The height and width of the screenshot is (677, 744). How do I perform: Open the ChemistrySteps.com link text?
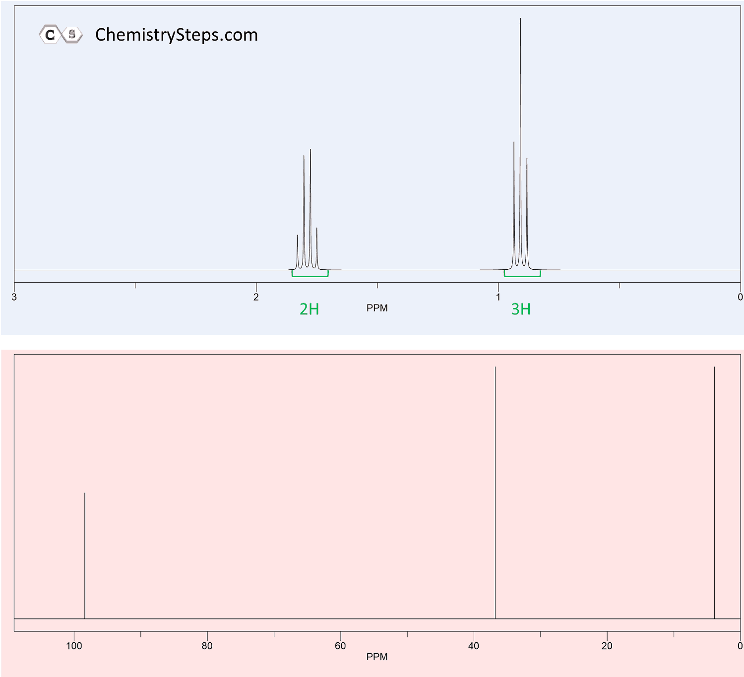pos(176,35)
